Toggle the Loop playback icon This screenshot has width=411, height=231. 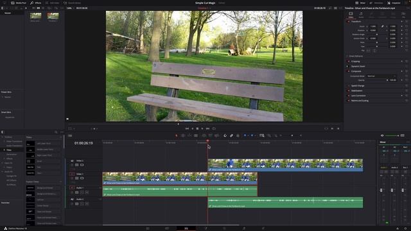coord(214,128)
